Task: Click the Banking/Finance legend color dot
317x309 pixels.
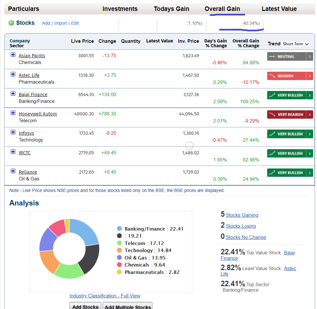Action: click(x=120, y=229)
